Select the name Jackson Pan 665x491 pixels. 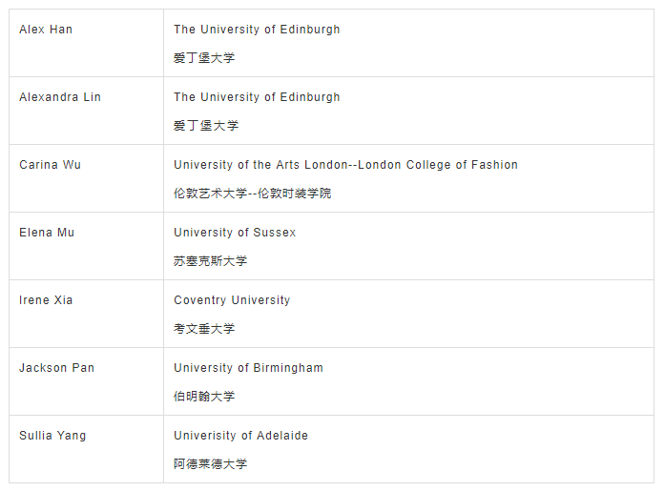coord(57,368)
